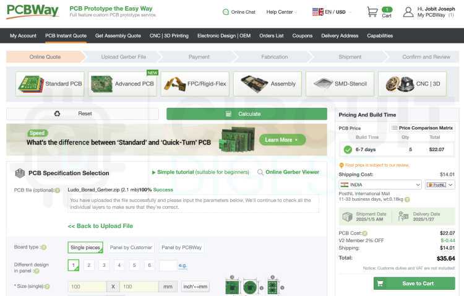Choose 2 different designs in panel
The height and width of the screenshot is (296, 464).
(88, 265)
